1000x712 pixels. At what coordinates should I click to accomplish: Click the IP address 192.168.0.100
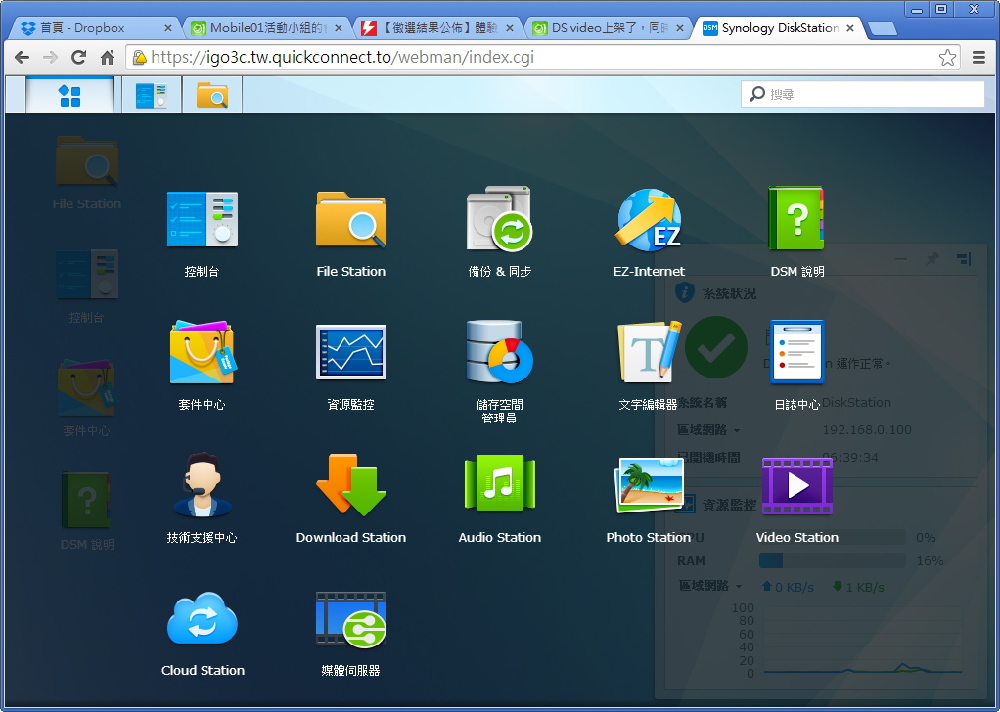(x=866, y=429)
